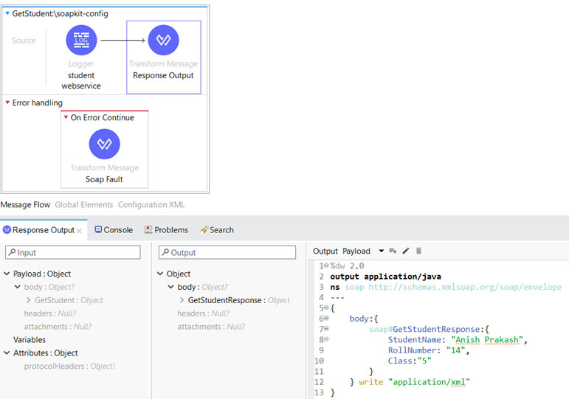
Task: Fold code at line 7 GetStudentResponse marker
Action: (326, 329)
